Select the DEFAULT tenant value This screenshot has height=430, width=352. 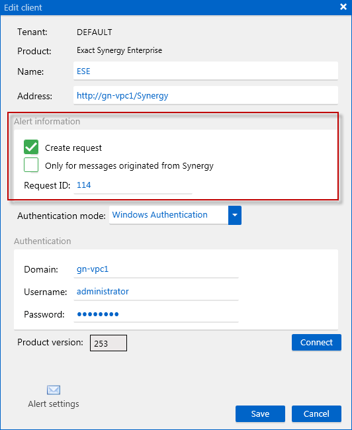coord(95,32)
